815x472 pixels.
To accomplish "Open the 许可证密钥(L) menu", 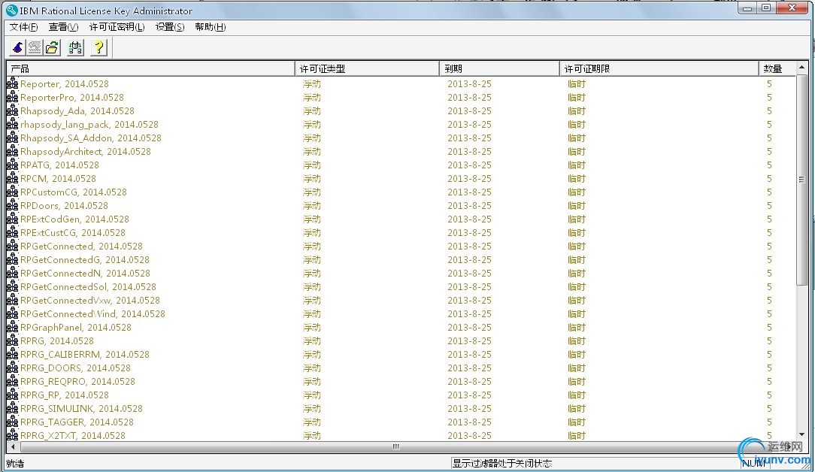I will click(117, 27).
